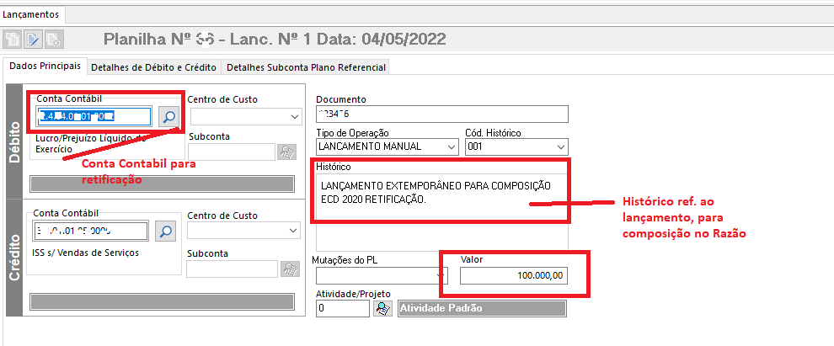Image resolution: width=834 pixels, height=346 pixels.
Task: Open Detalhes Subconta Plano Referencial tab
Action: tap(306, 67)
